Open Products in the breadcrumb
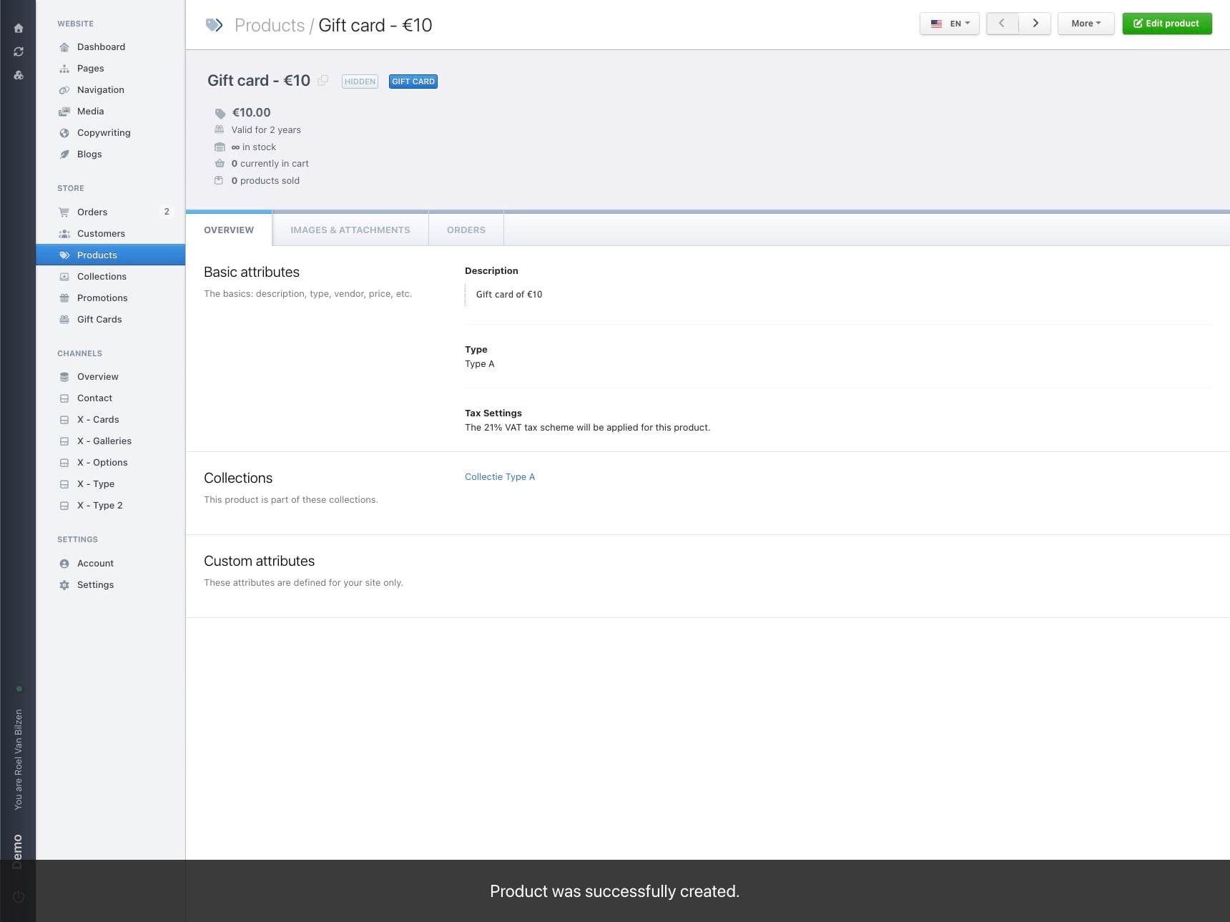 coord(270,25)
